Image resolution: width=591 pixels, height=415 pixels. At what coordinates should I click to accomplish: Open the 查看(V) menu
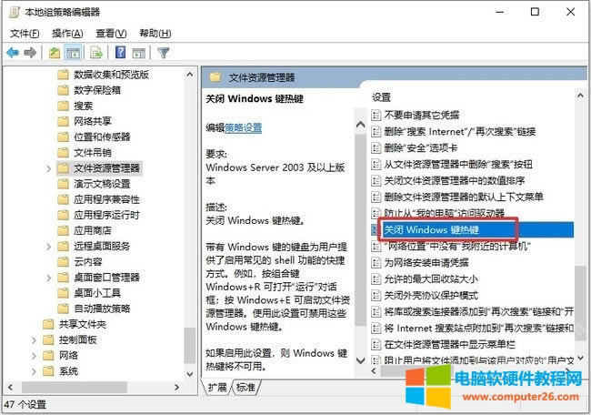coord(111,33)
